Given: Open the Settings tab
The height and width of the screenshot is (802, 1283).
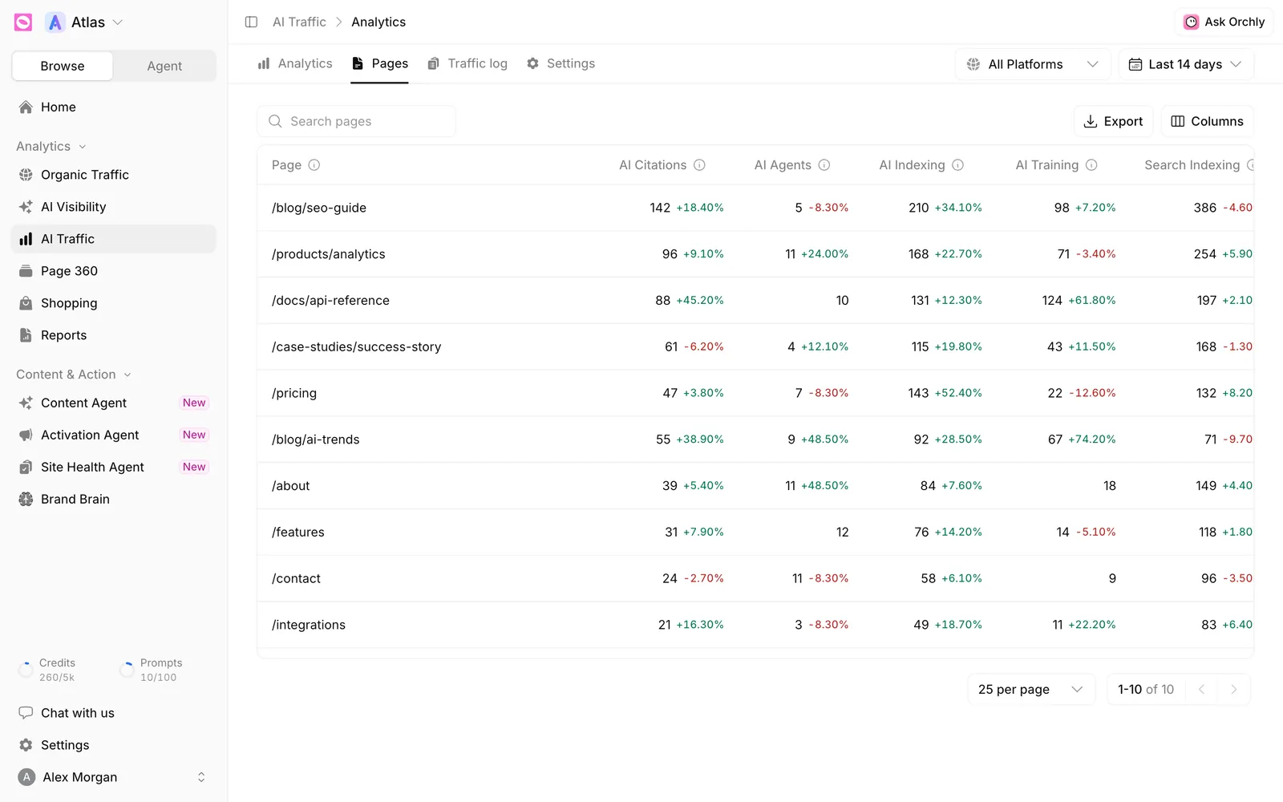Looking at the screenshot, I should [561, 63].
